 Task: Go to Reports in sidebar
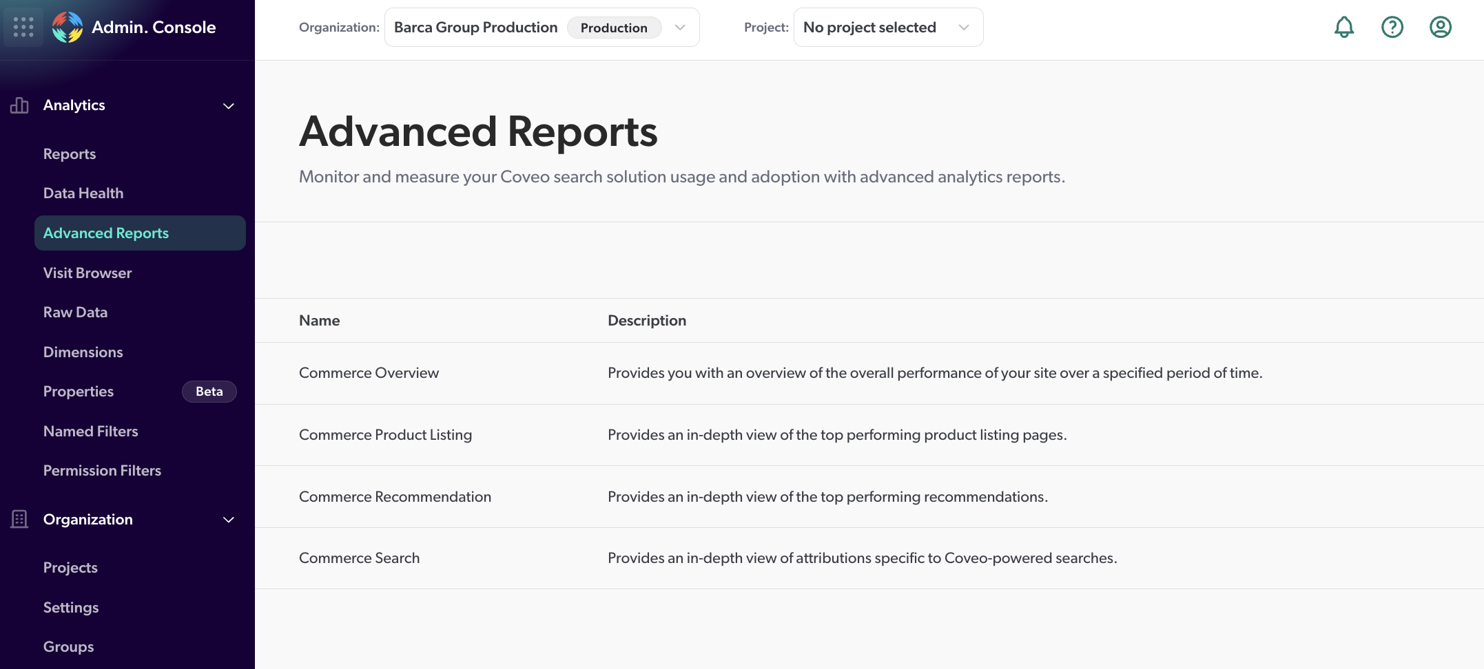pyautogui.click(x=70, y=154)
